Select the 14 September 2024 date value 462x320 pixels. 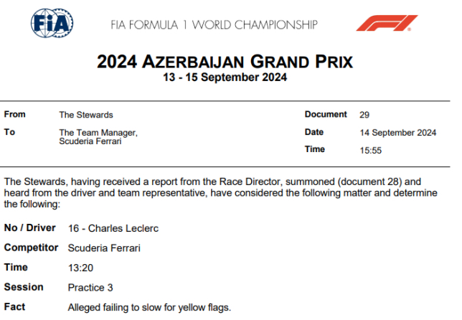[397, 133]
